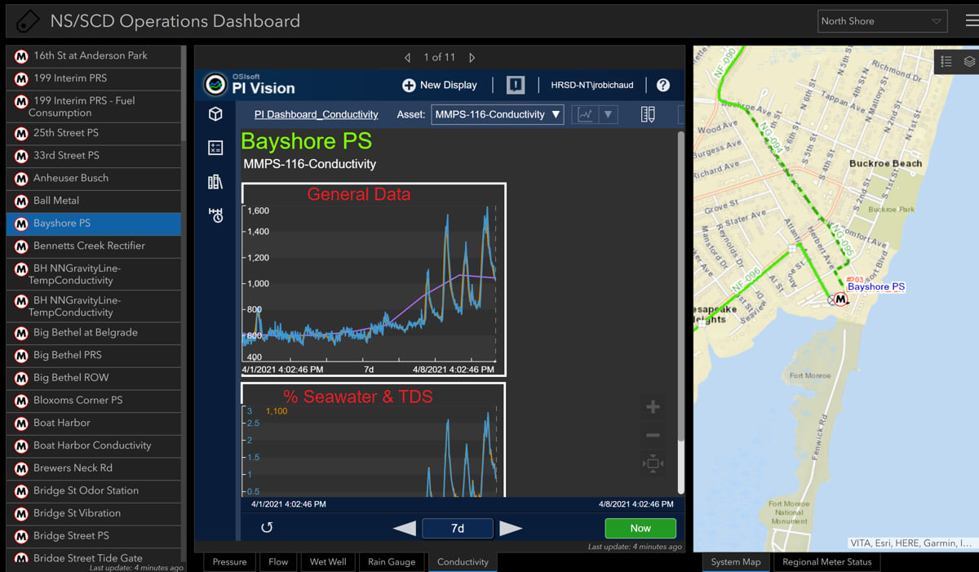Select Anheuser Busch in station list

94,178
